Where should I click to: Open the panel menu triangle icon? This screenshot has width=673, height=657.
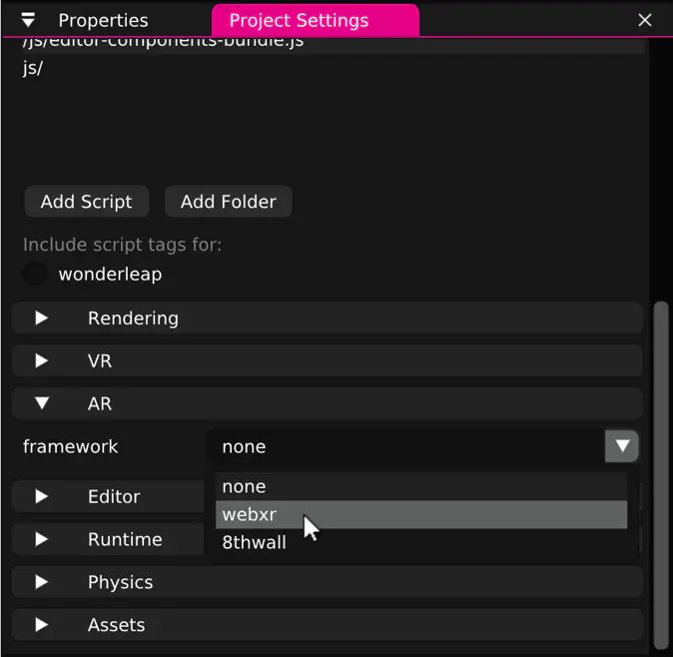pyautogui.click(x=28, y=20)
